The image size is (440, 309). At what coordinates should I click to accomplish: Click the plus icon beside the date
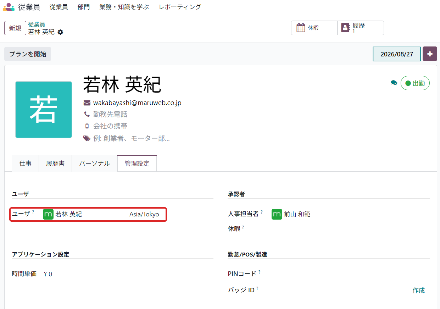[430, 54]
